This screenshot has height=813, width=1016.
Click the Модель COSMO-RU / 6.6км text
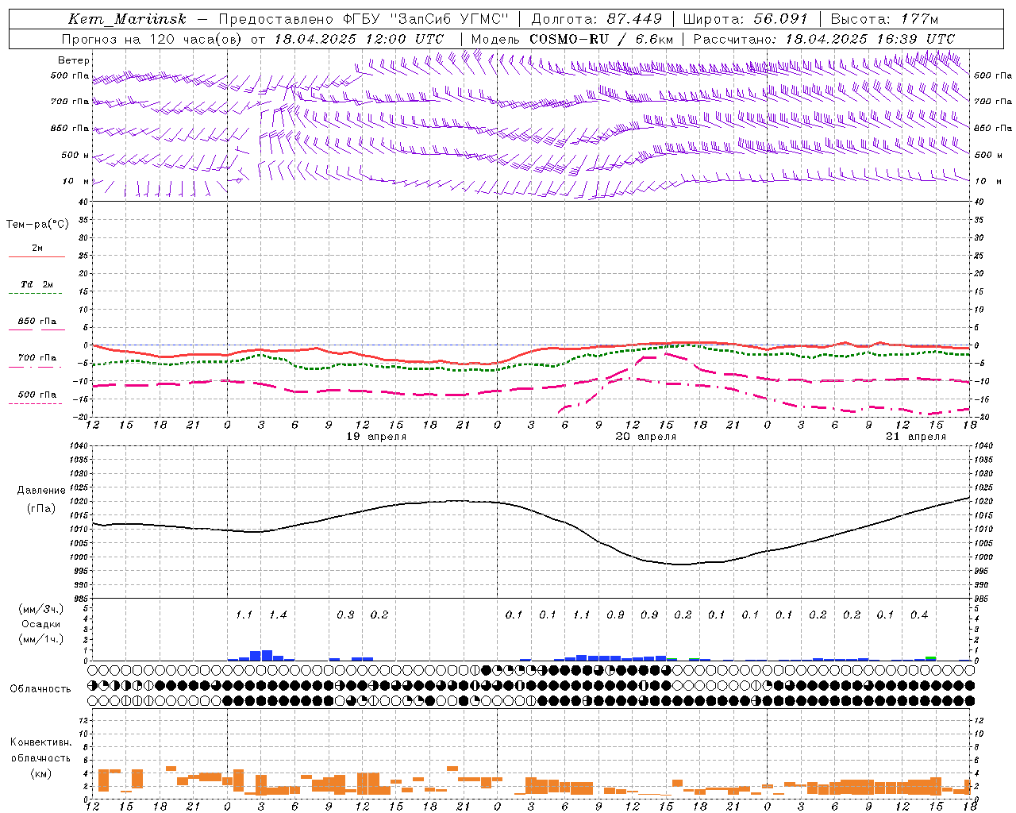tap(571, 39)
